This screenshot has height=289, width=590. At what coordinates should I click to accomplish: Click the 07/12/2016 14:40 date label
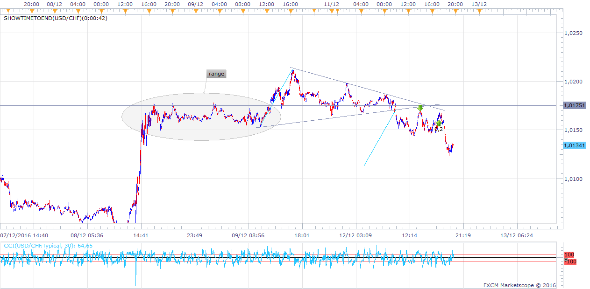pos(24,235)
